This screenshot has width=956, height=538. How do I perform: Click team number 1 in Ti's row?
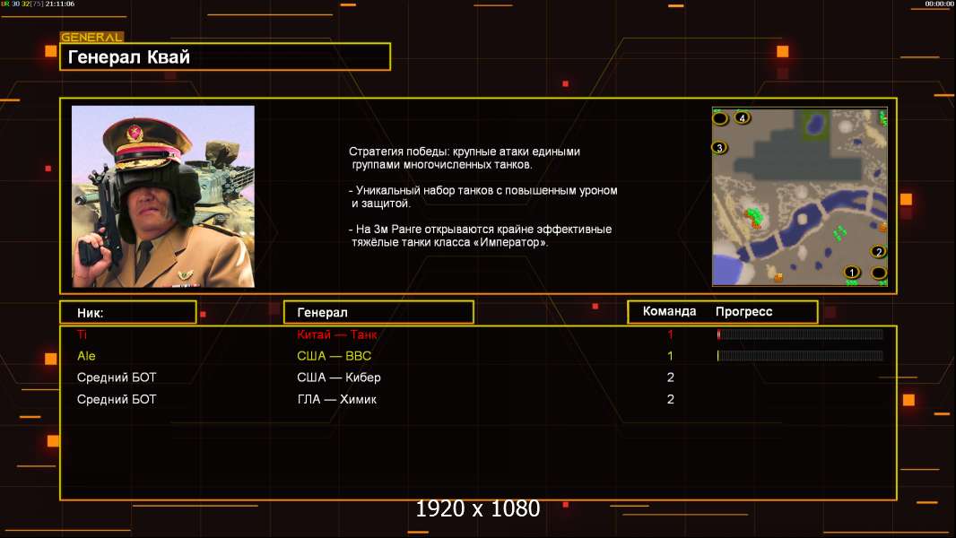670,334
